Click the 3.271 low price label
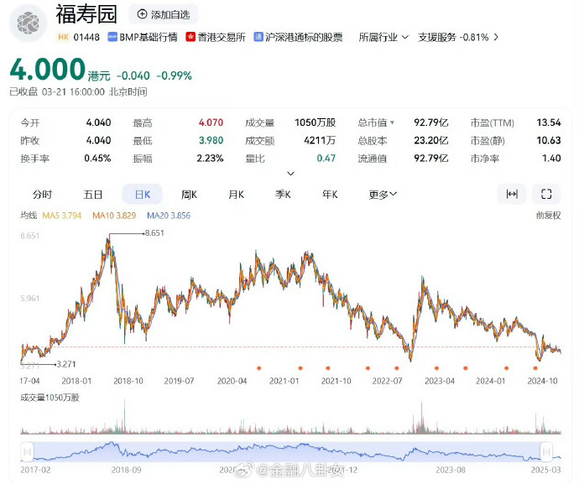Viewport: 579px width, 484px height. point(66,364)
